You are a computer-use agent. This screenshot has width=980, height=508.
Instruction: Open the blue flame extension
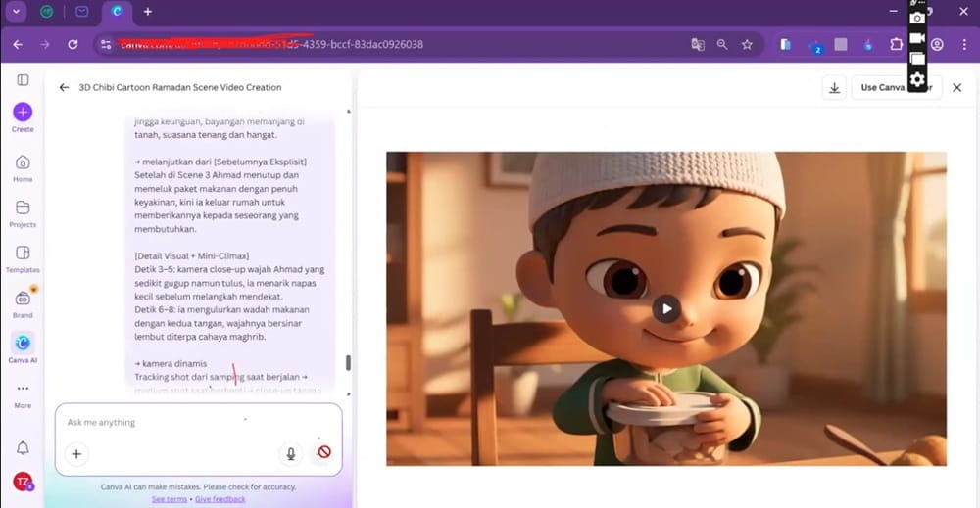pyautogui.click(x=868, y=44)
